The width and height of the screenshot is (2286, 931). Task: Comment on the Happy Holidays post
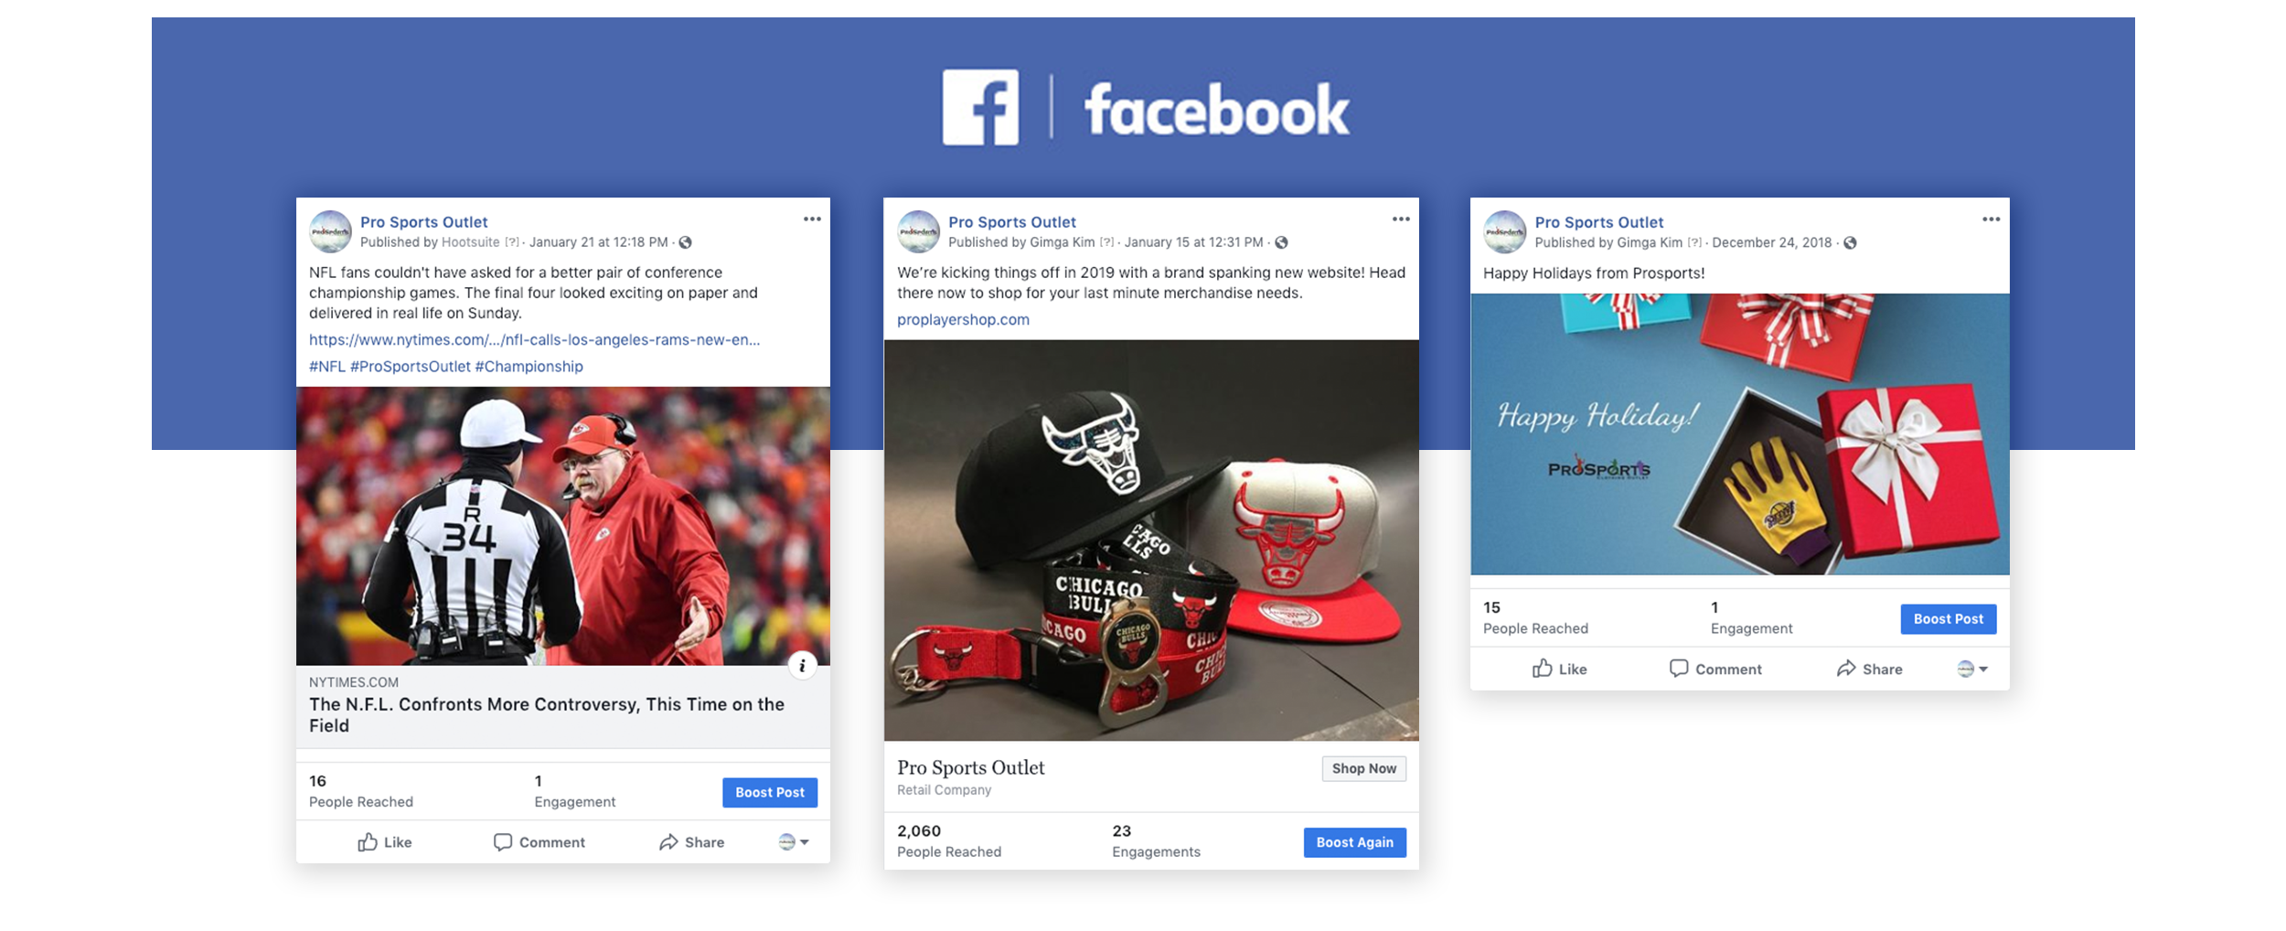click(x=1714, y=669)
